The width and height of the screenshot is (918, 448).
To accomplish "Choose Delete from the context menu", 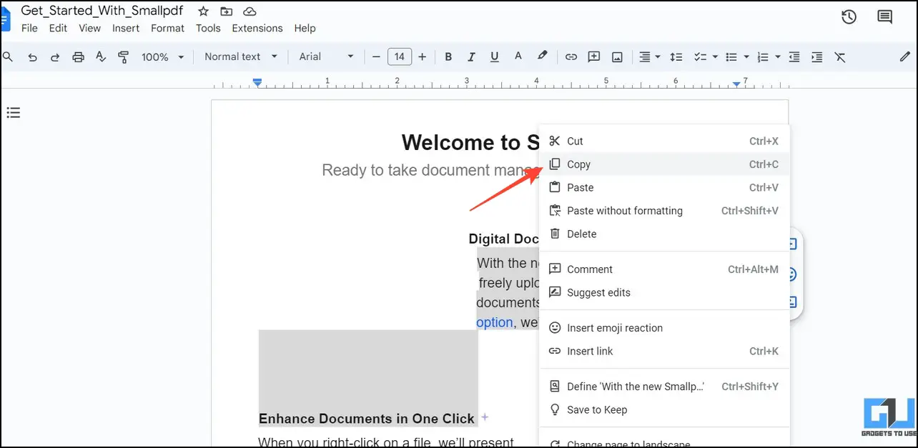I will point(664,234).
